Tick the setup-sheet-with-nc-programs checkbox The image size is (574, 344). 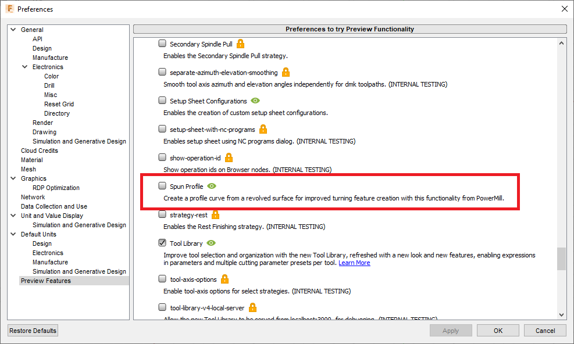[x=162, y=129]
